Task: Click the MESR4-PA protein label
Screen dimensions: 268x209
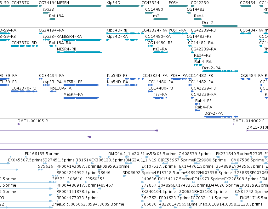Action: (x=73, y=95)
